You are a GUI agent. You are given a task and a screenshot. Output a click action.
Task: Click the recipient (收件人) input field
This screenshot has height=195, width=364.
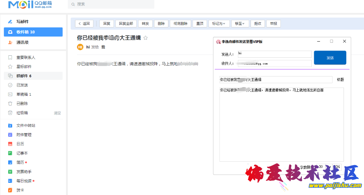[274, 64]
